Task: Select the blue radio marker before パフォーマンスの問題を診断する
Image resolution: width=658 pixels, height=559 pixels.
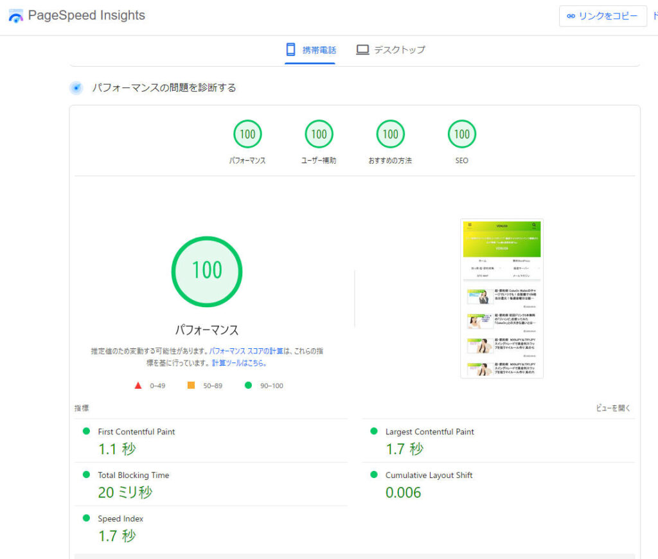Action: (x=76, y=88)
